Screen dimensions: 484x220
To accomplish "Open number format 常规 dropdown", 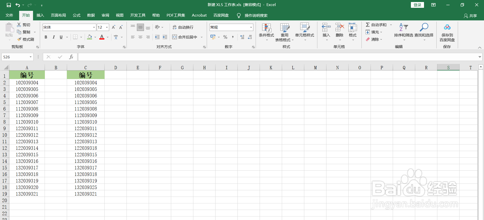I will (251, 27).
